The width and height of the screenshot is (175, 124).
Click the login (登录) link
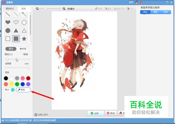(x=131, y=2)
